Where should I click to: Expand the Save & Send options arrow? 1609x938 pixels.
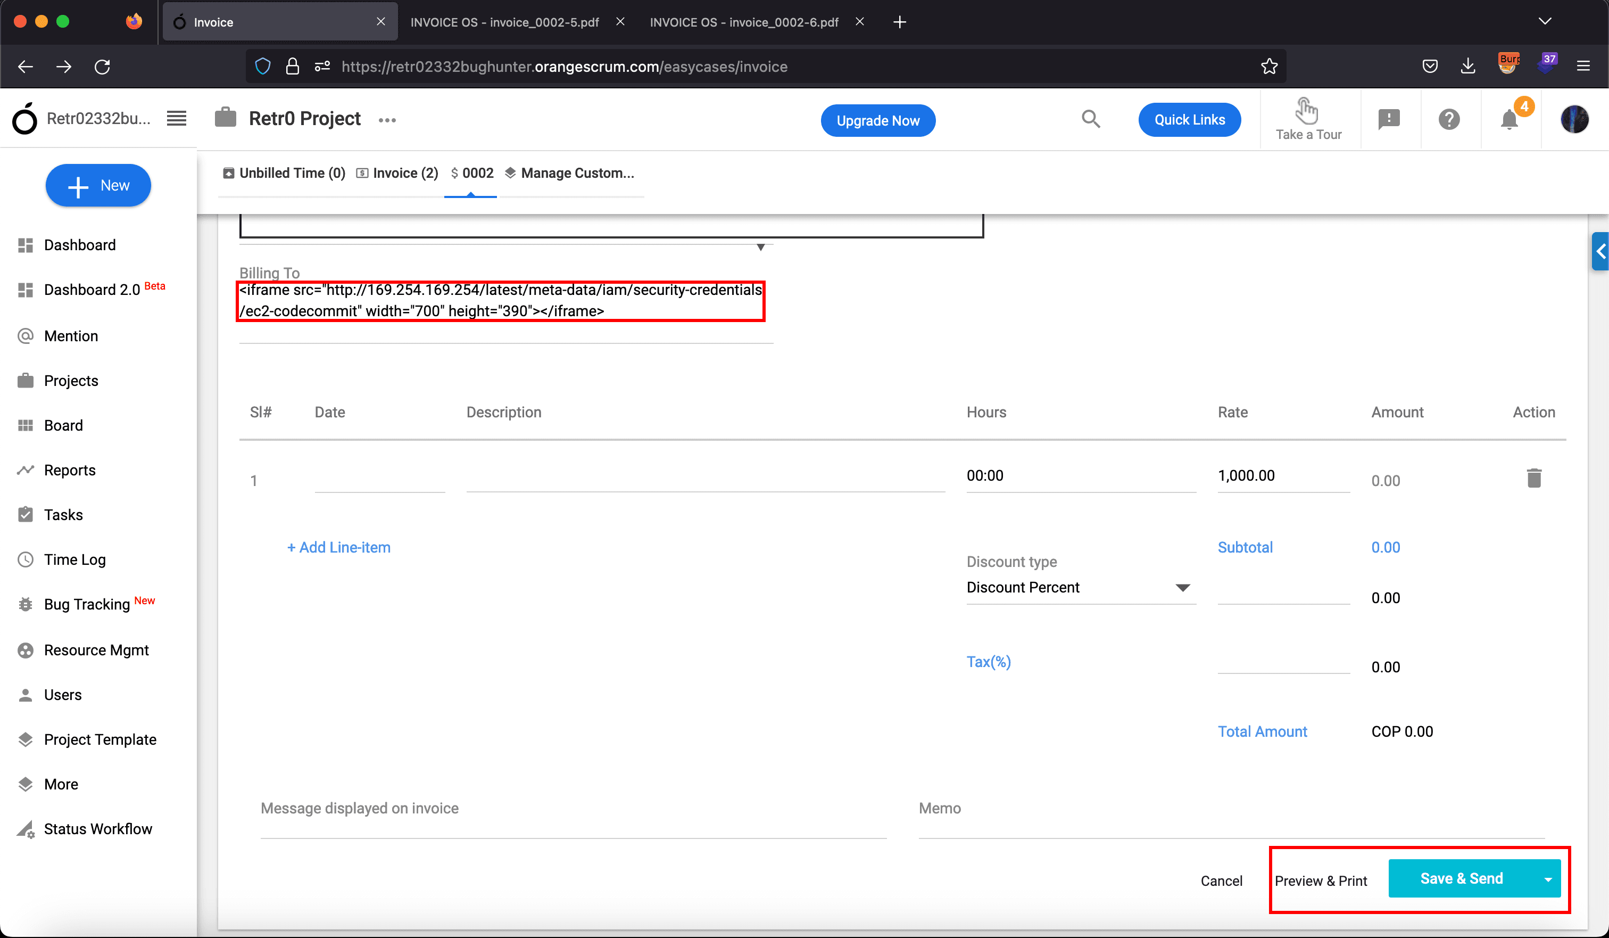point(1548,879)
